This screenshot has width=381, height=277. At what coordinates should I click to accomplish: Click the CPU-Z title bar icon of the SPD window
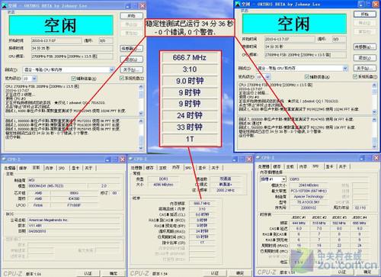coord(258,158)
